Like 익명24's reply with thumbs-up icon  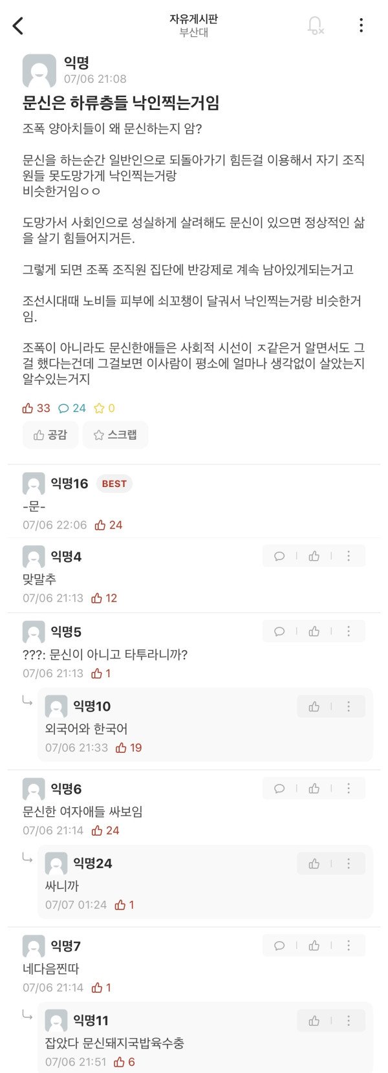[314, 863]
